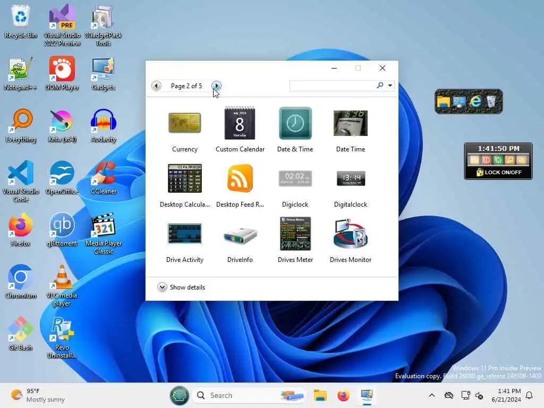Select the Firefox desktop shortcut
The height and width of the screenshot is (408, 544).
point(21,229)
